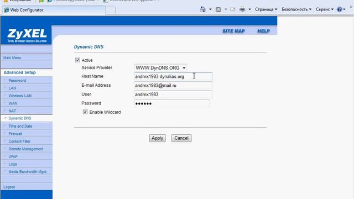
Task: Click the E-mail Address input field
Action: pos(173,86)
